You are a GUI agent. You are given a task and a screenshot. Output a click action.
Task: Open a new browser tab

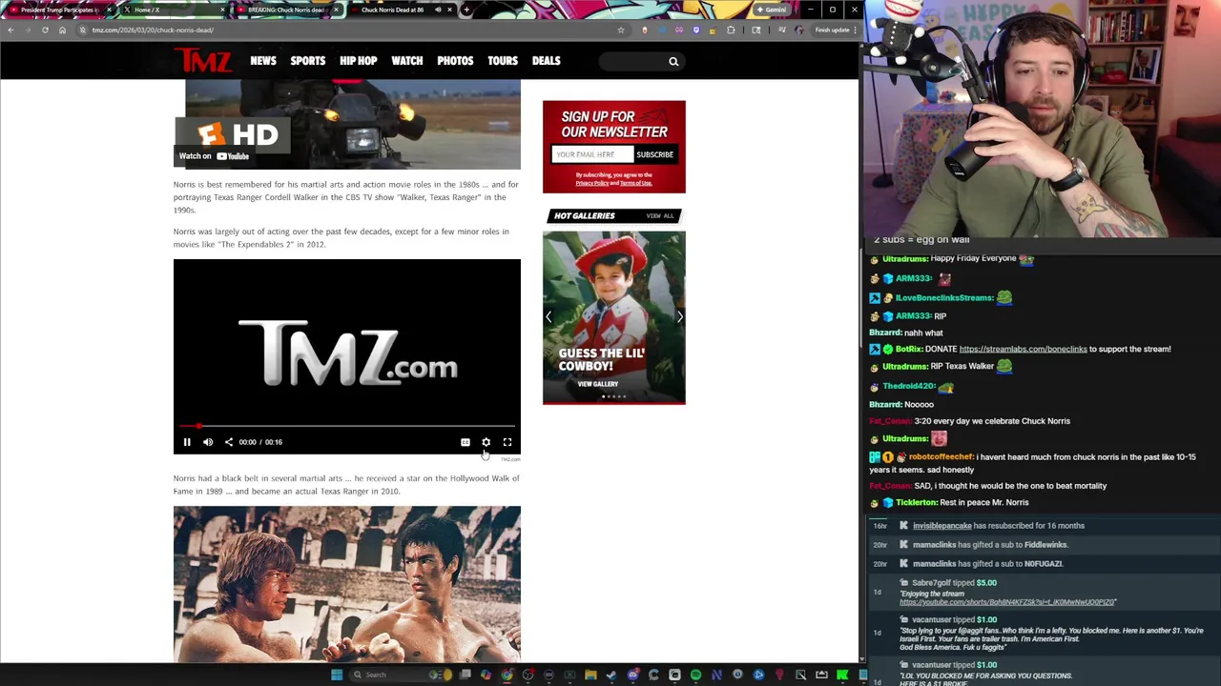466,10
